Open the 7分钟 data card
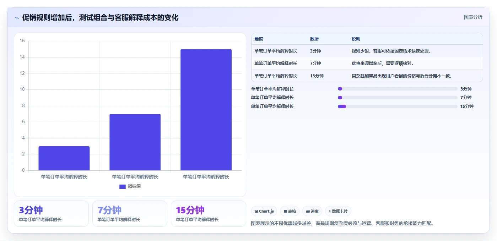 [130, 214]
